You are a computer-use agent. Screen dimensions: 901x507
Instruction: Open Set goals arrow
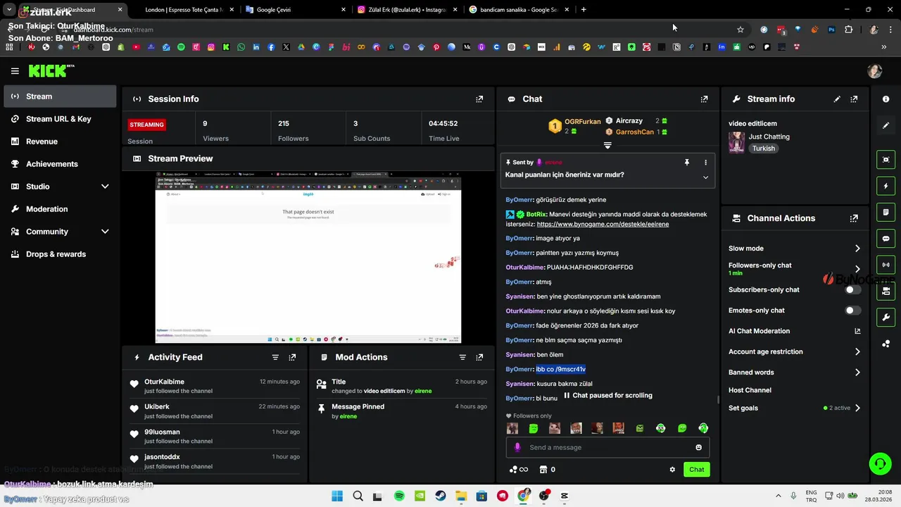click(857, 408)
